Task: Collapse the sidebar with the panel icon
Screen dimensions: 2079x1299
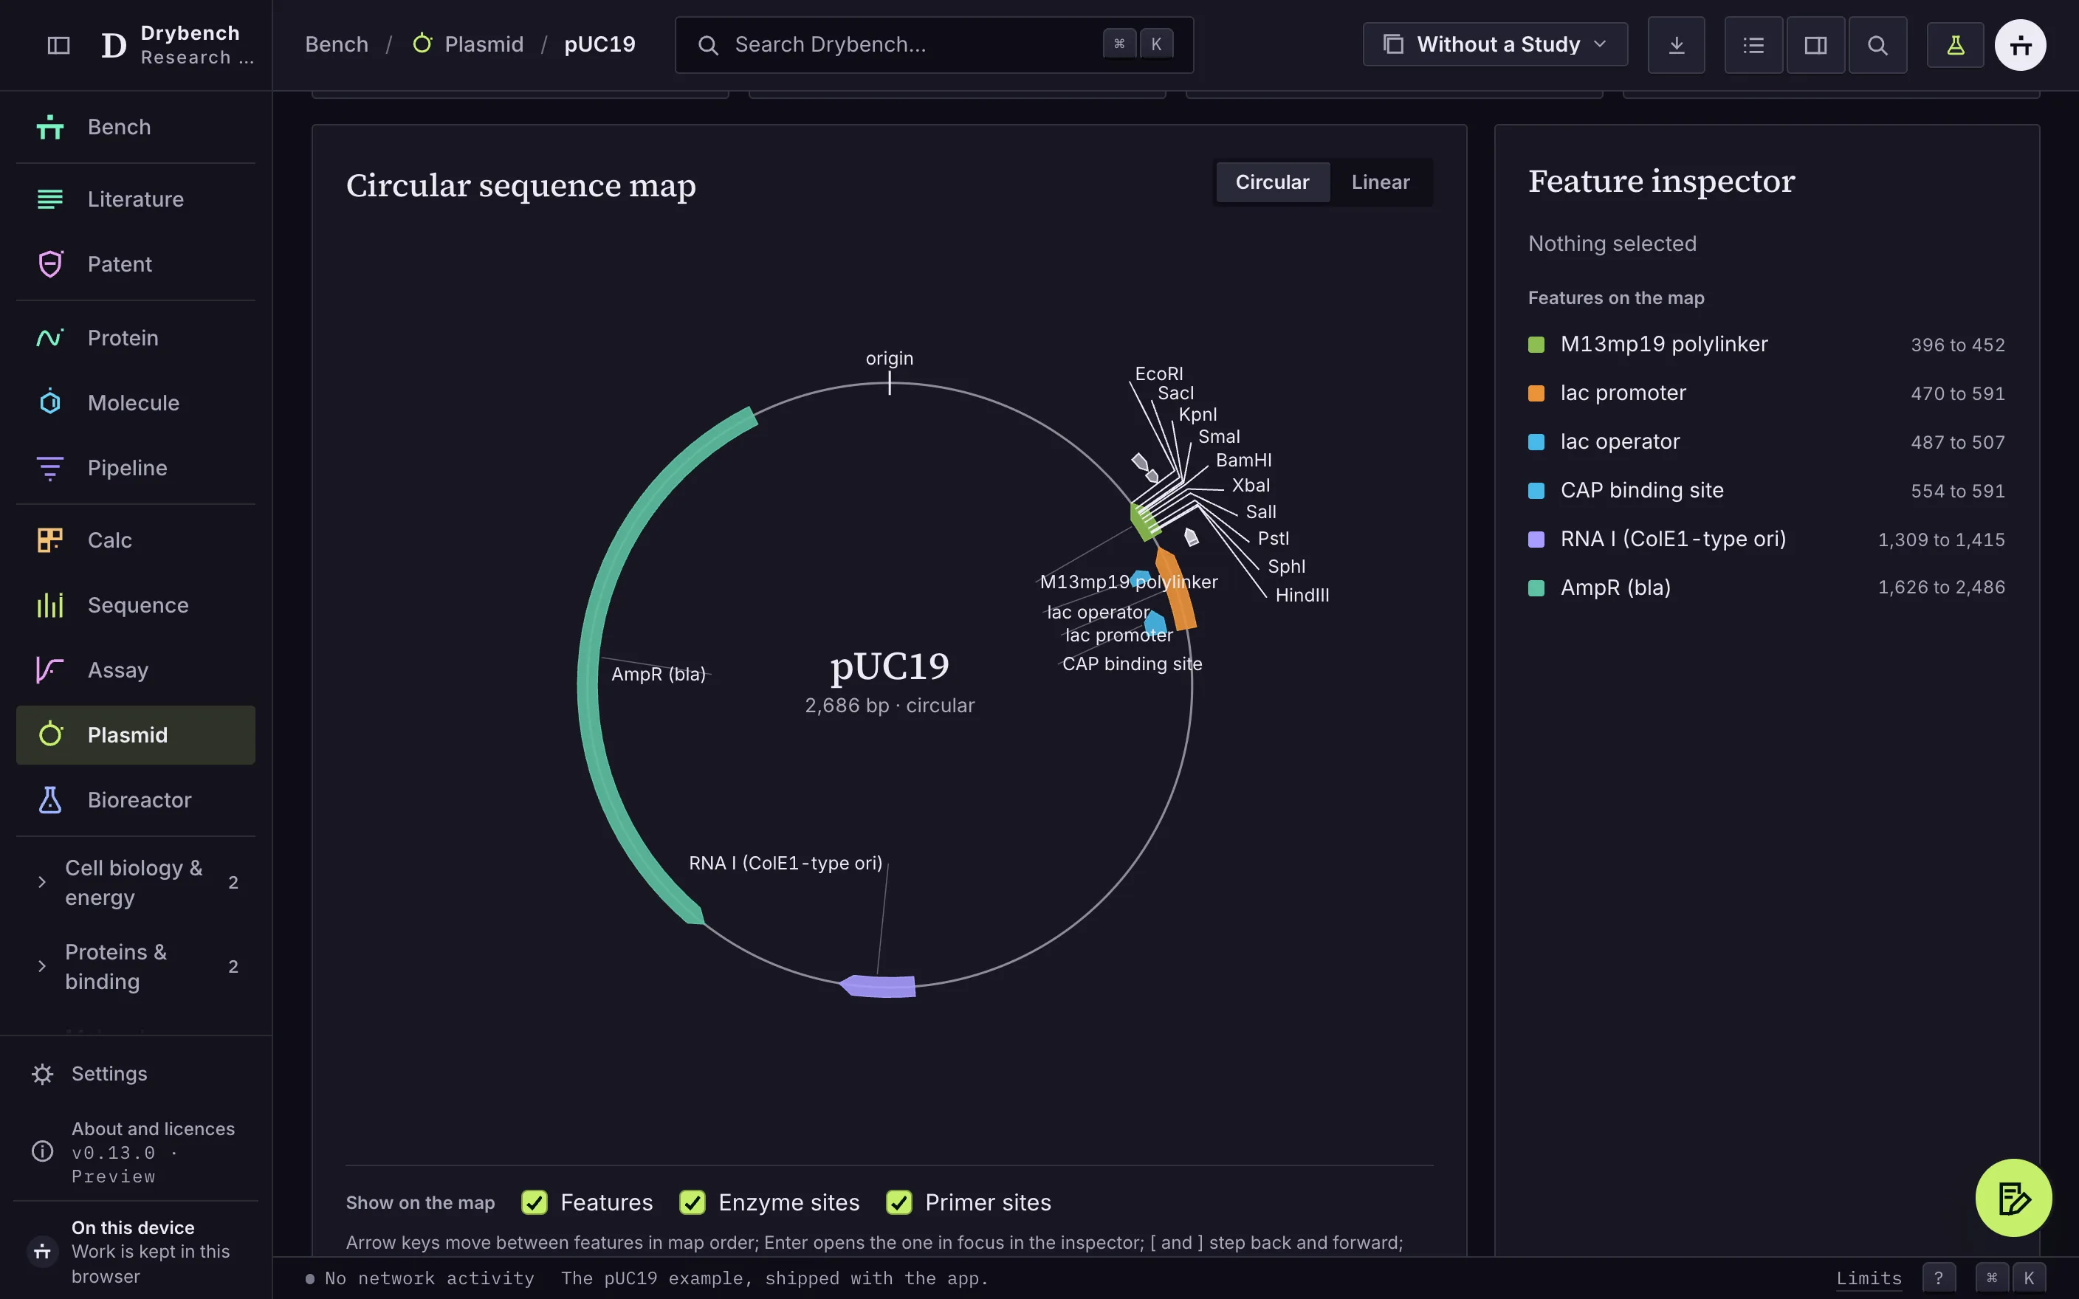Action: click(58, 45)
